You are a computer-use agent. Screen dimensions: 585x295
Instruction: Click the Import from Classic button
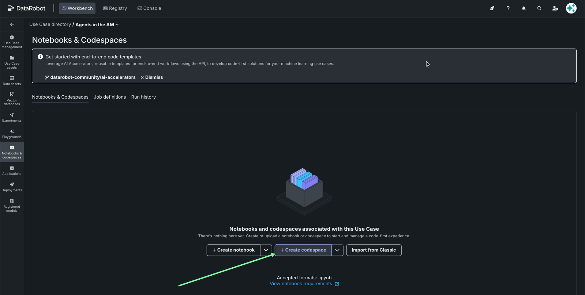tap(374, 250)
